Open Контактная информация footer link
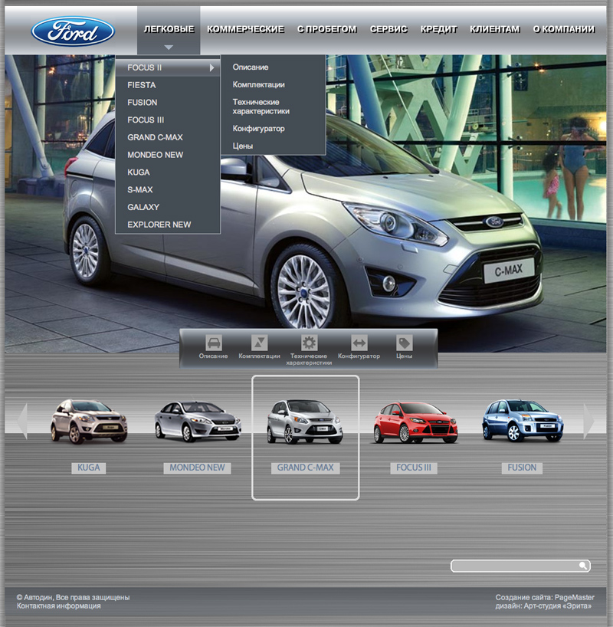Screen dimensions: 613x627 point(59,606)
